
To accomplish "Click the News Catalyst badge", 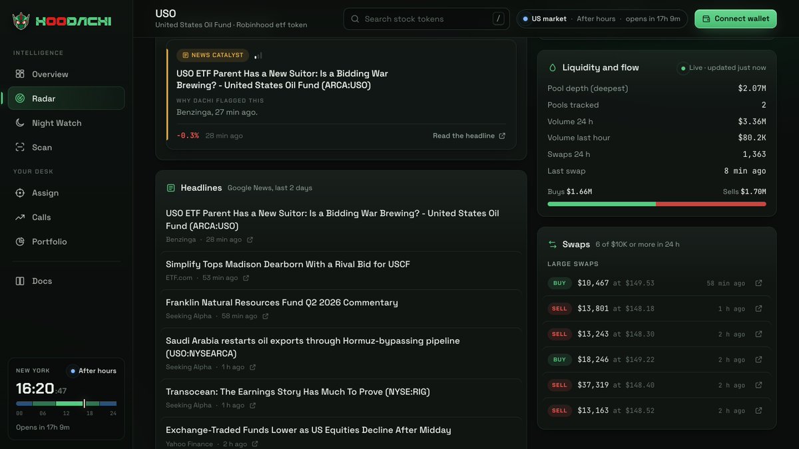I will [212, 55].
